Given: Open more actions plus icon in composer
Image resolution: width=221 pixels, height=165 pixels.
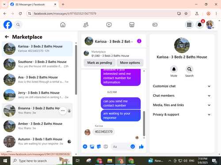Looking at the screenshot, I should point(85,147).
